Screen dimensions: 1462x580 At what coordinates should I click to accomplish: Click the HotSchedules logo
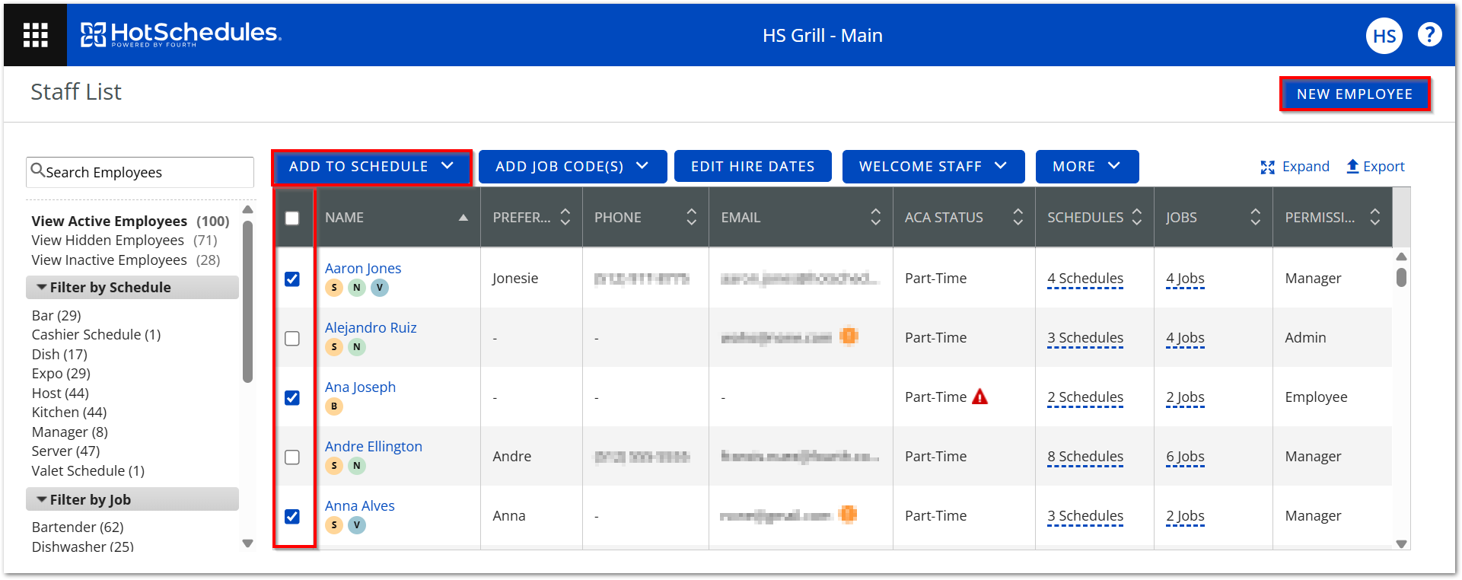pyautogui.click(x=181, y=34)
